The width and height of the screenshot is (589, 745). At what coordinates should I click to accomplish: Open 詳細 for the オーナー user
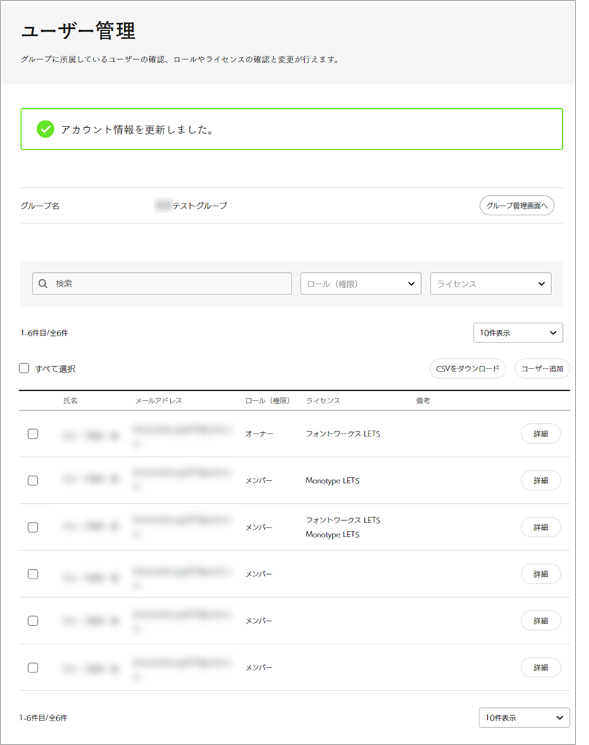click(540, 434)
